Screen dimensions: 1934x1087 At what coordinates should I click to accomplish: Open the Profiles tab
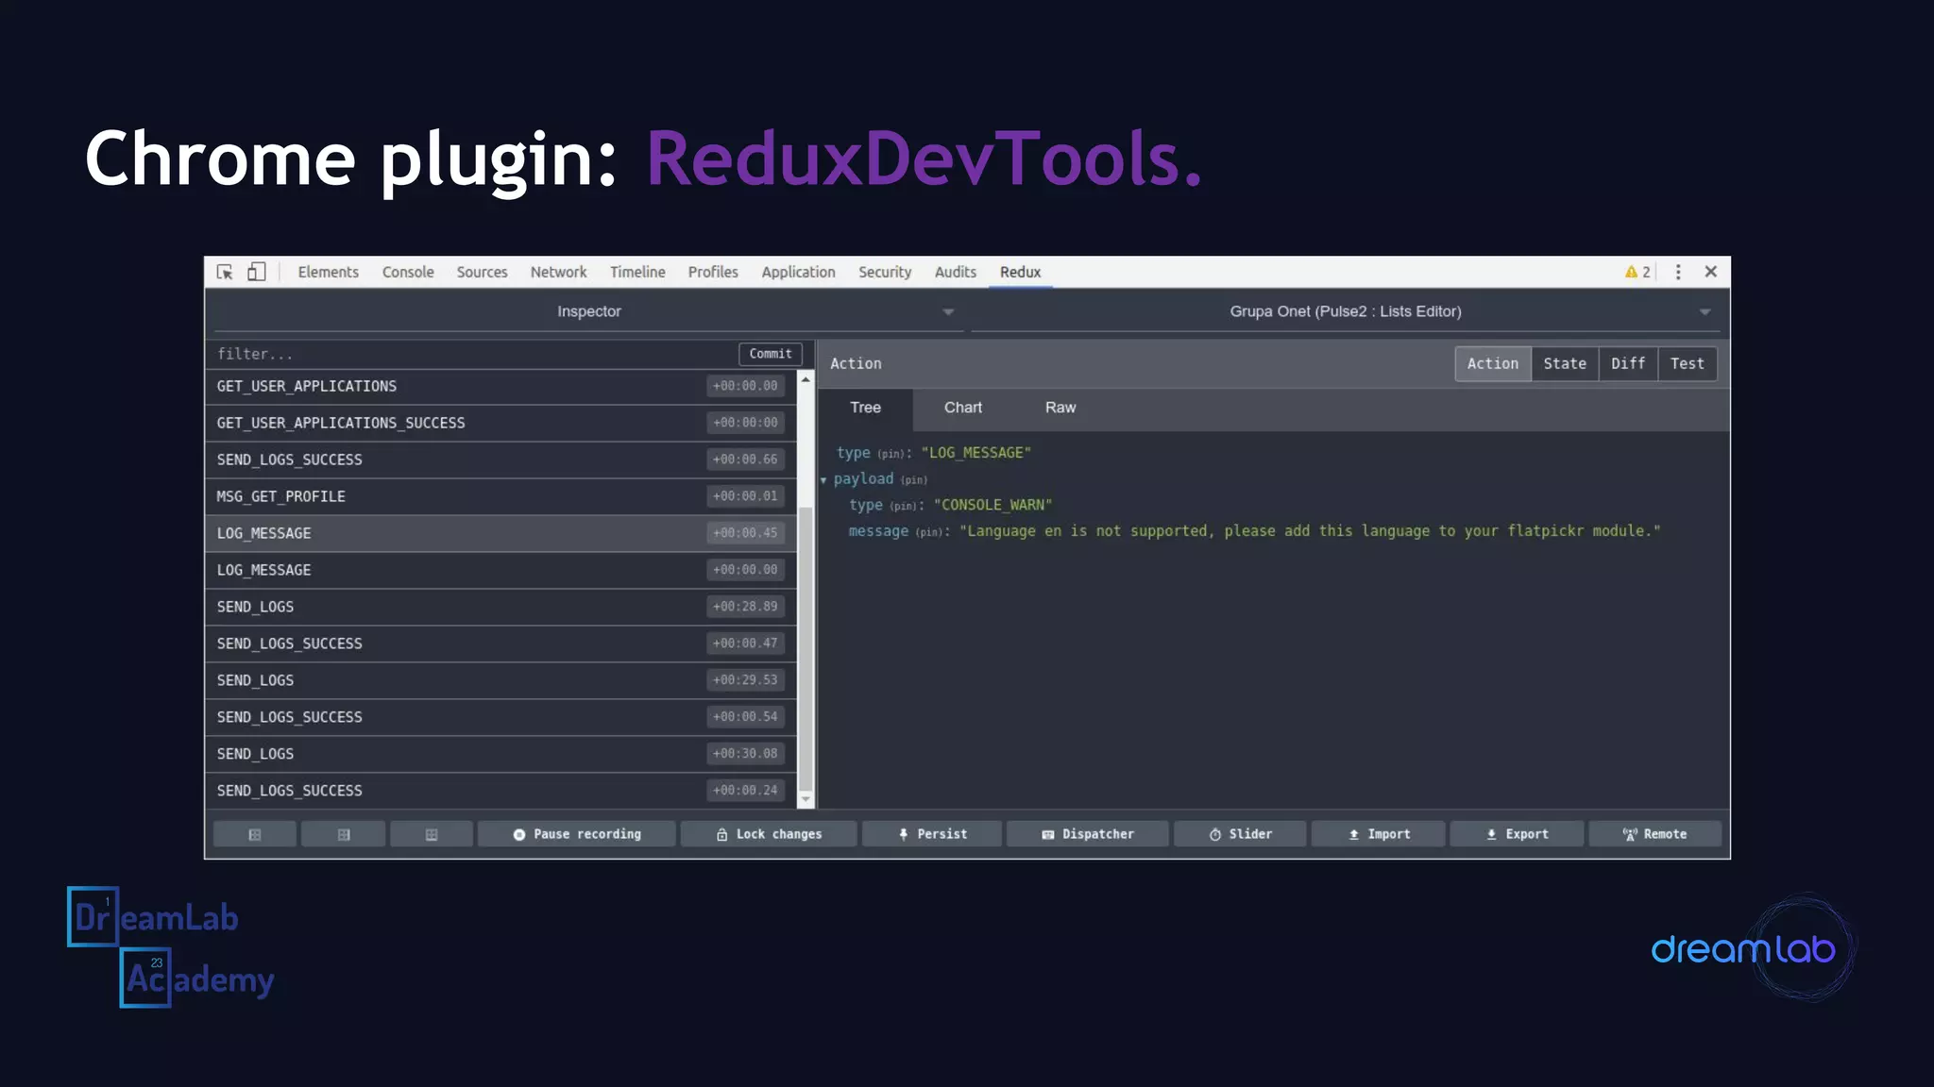coord(713,272)
